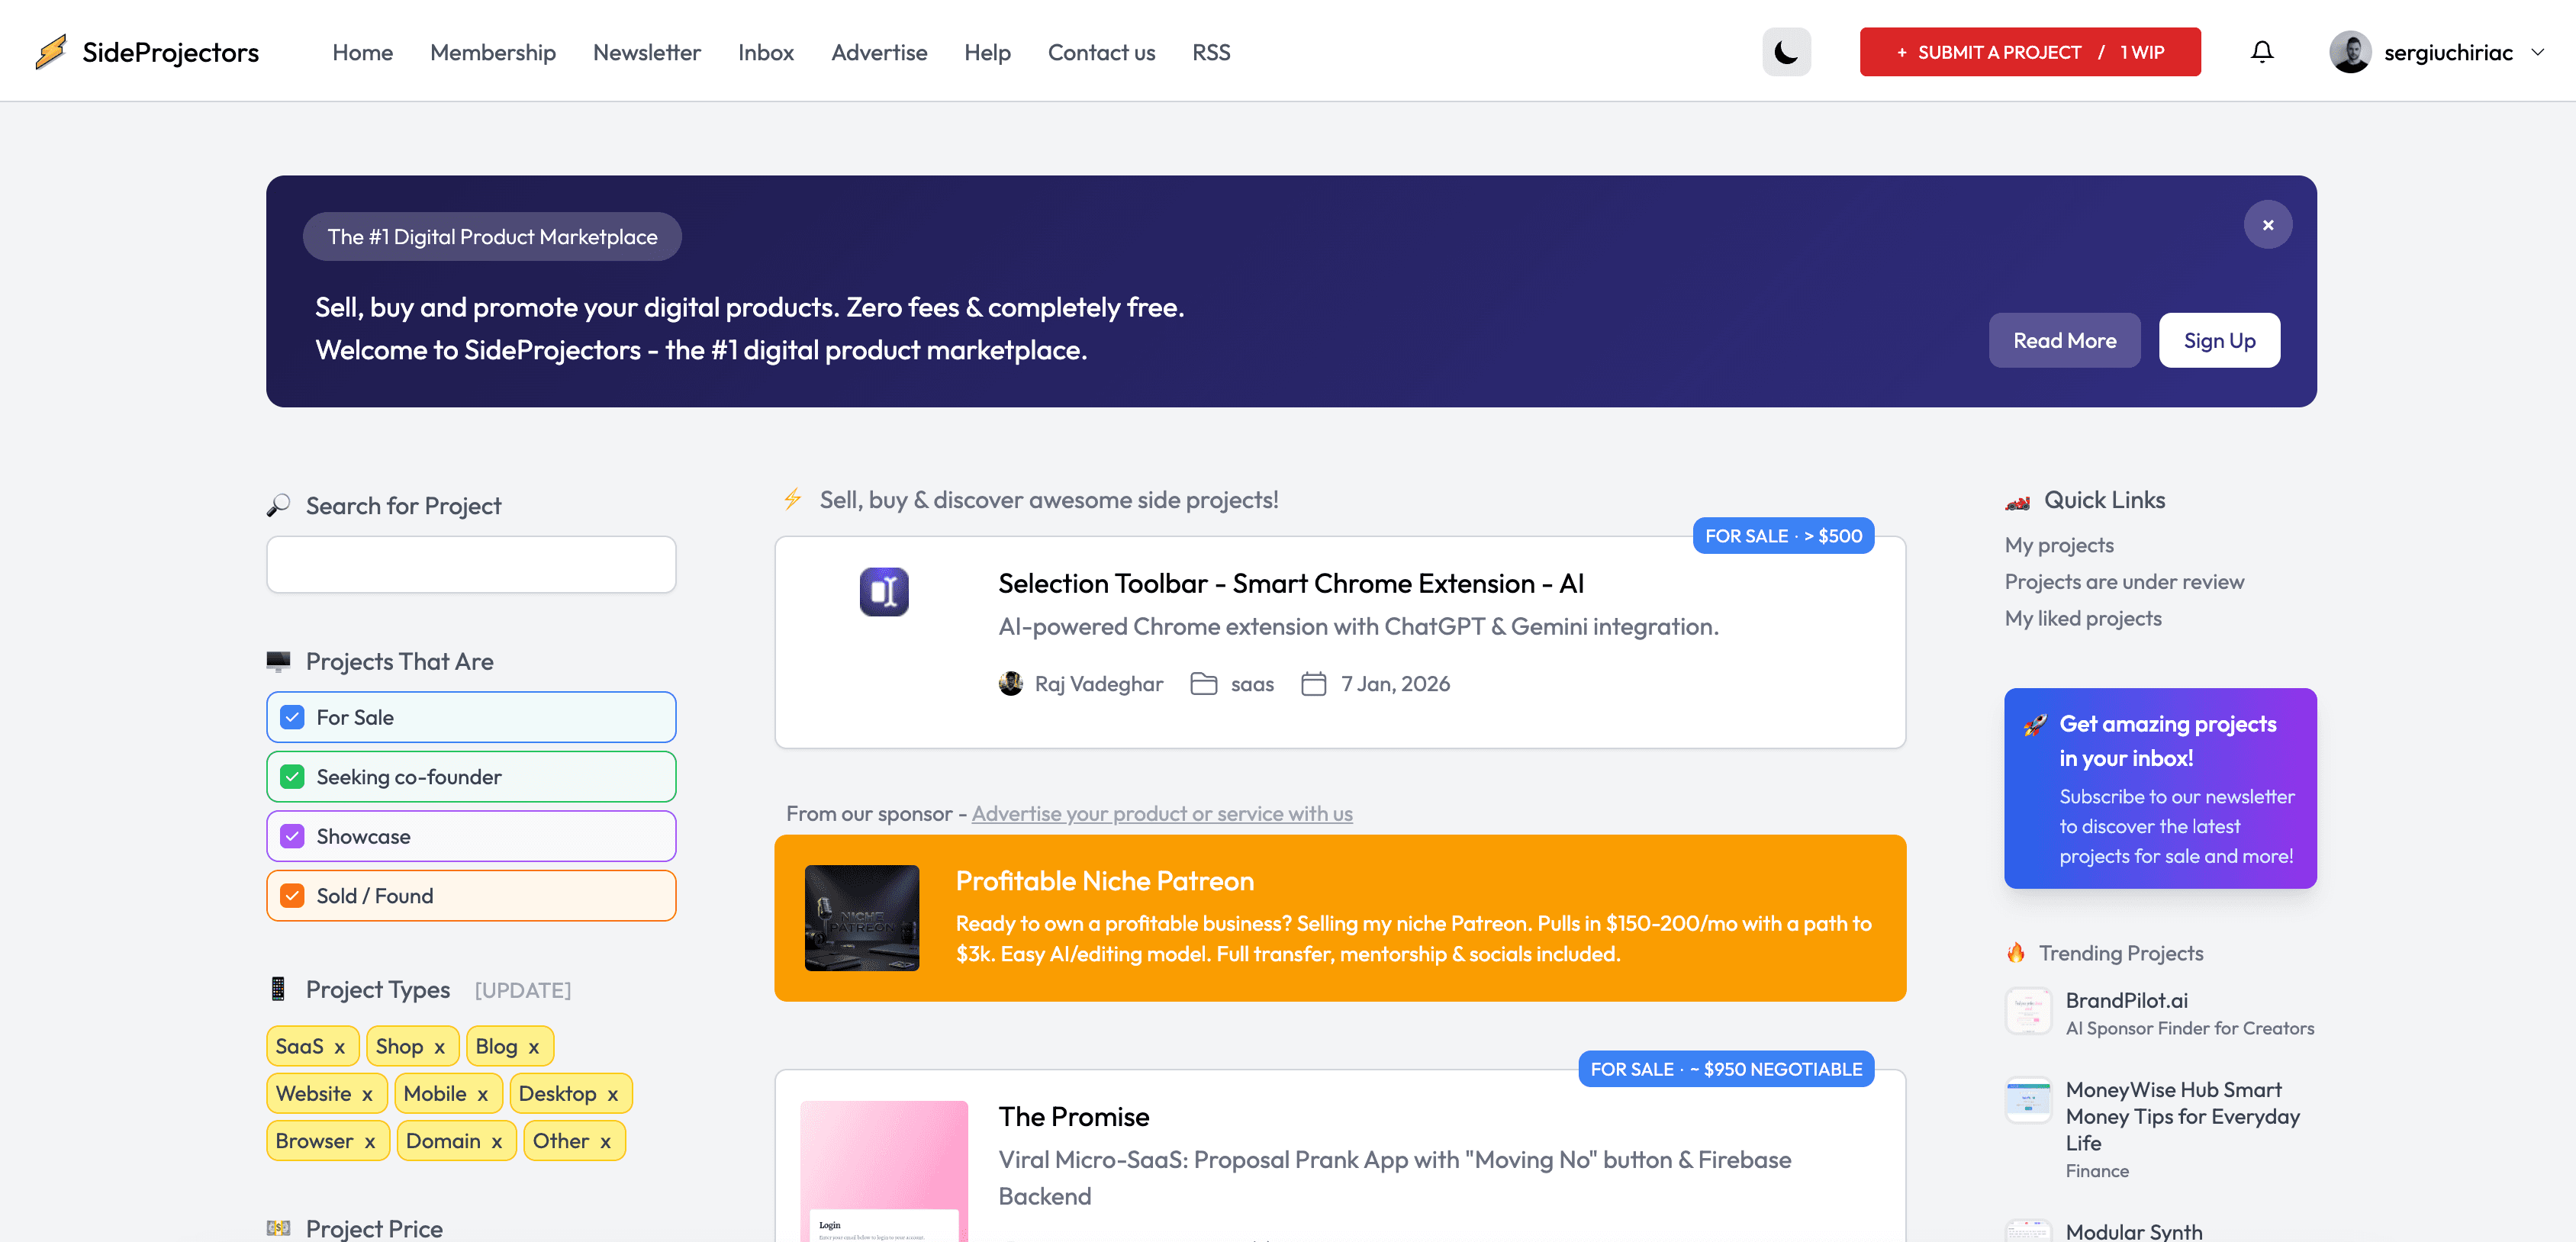Image resolution: width=2576 pixels, height=1242 pixels.
Task: Remove the Blog project type tag
Action: point(534,1047)
